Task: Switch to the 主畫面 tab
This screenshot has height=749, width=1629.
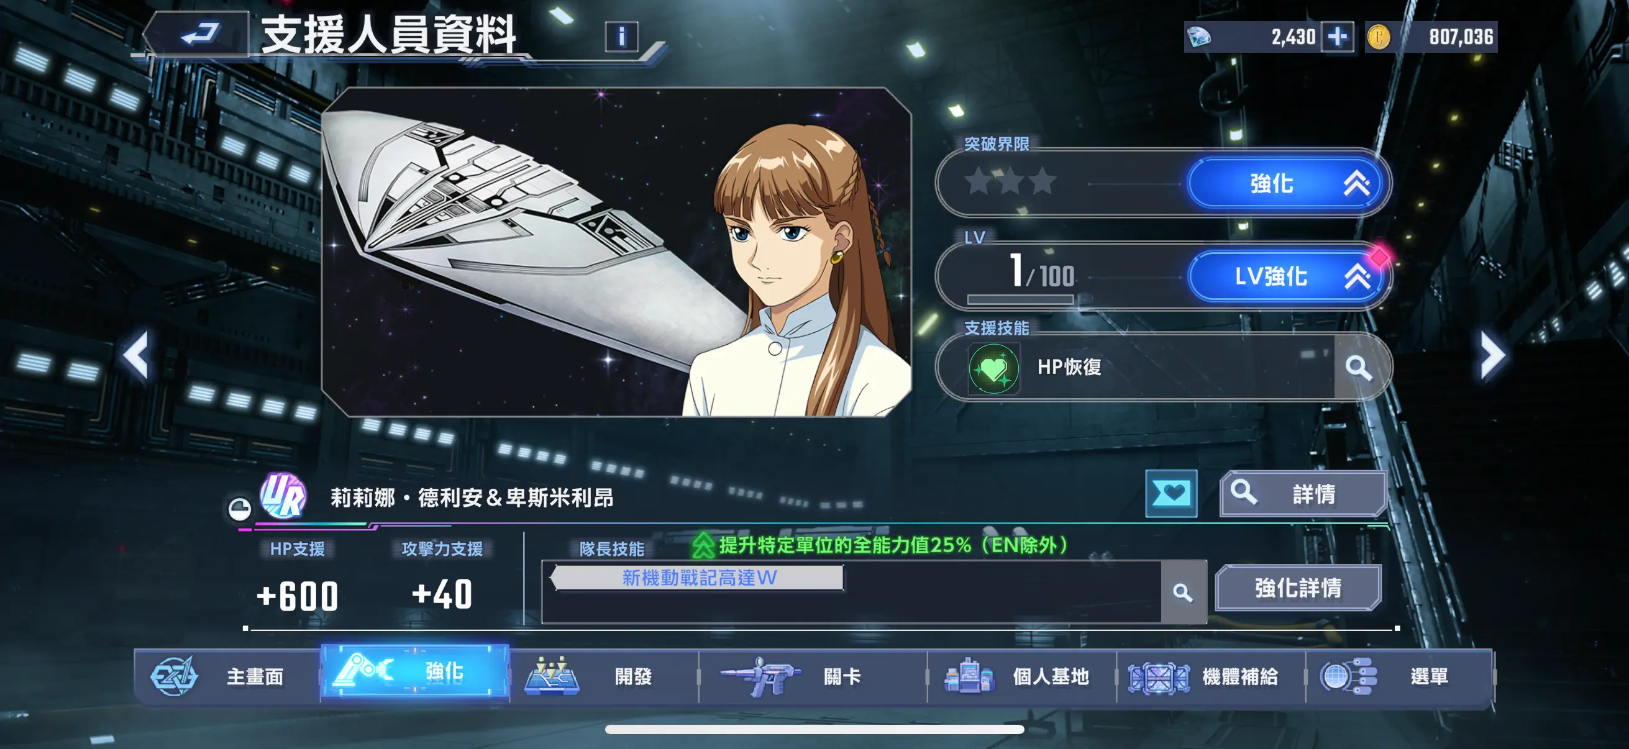Action: [x=229, y=676]
